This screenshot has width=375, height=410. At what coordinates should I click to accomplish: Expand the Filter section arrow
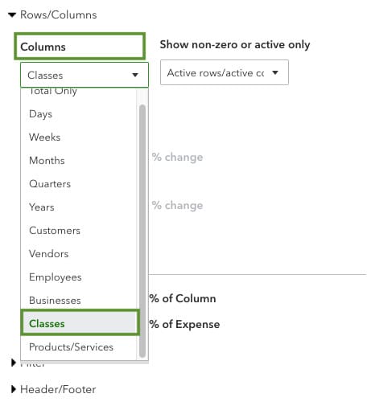(14, 363)
